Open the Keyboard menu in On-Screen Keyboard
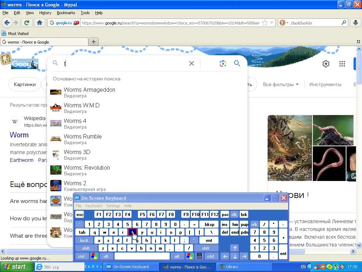The image size is (362, 272). click(x=94, y=206)
